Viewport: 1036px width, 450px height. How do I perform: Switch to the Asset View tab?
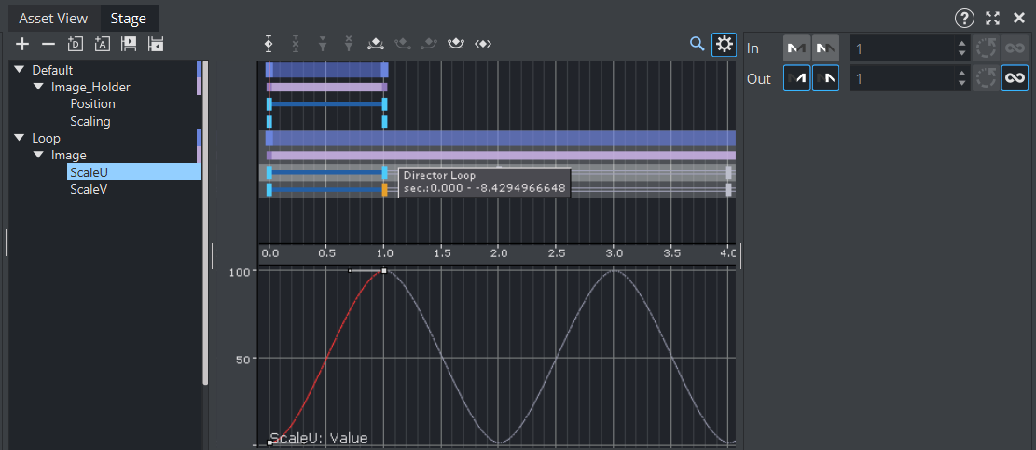click(53, 18)
